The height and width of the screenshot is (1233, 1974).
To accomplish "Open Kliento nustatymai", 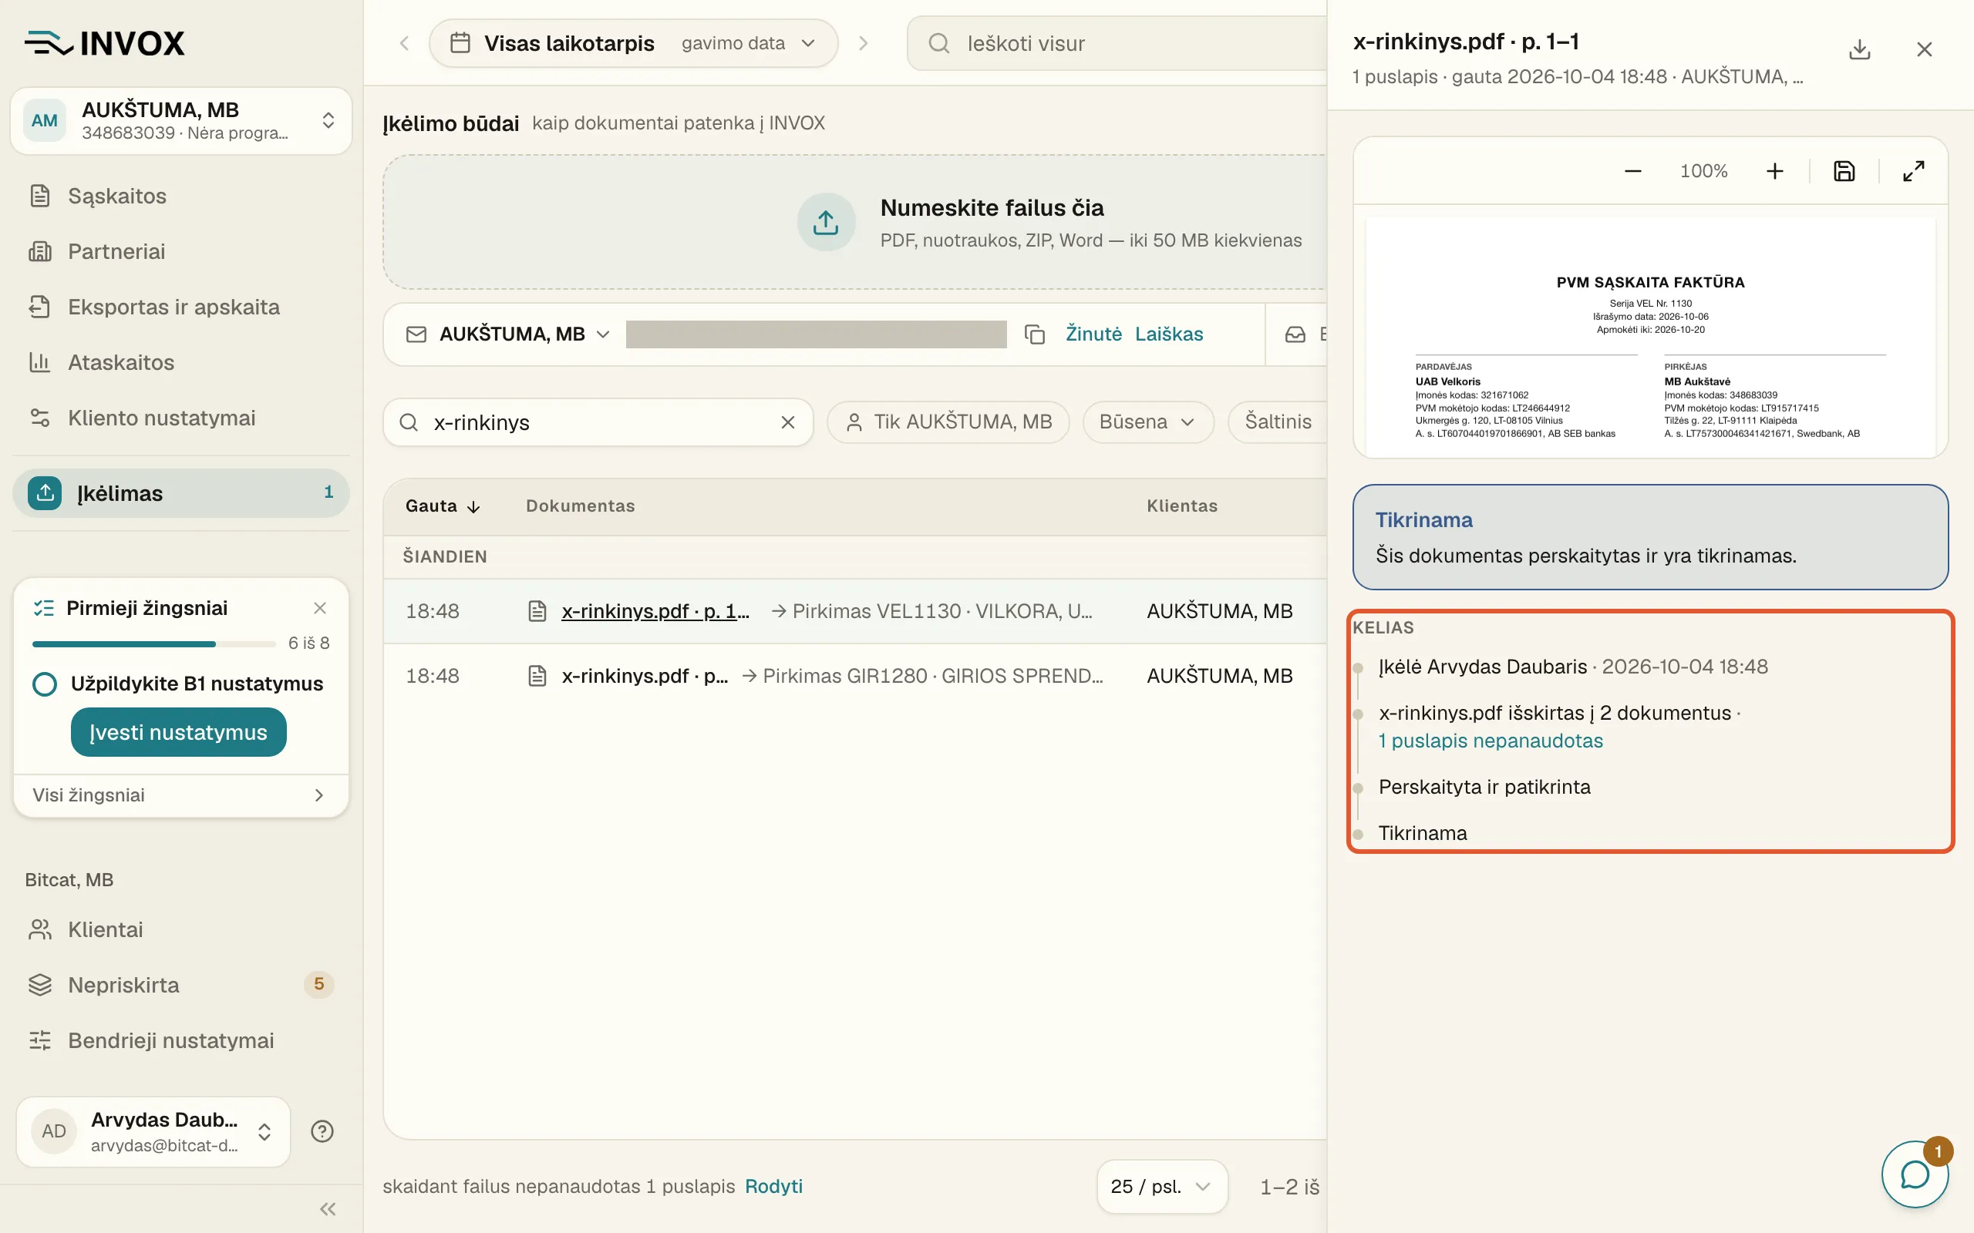I will tap(181, 418).
